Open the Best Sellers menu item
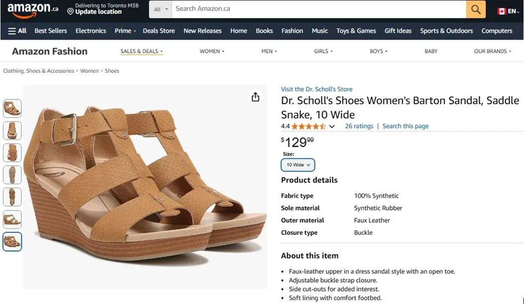This screenshot has width=524, height=304. [x=50, y=30]
